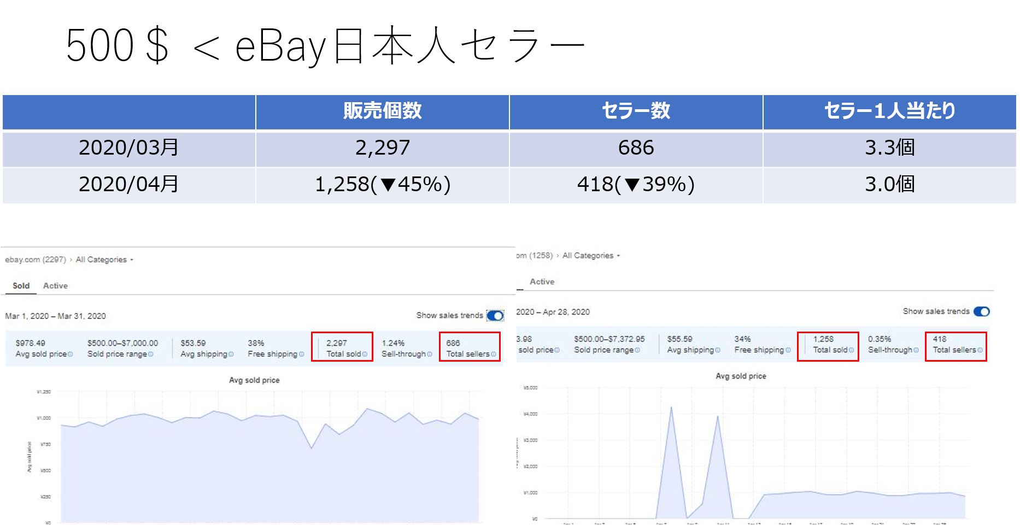Image resolution: width=1020 pixels, height=525 pixels.
Task: Click slide title 500$ < eBay日本人セラー
Action: pyautogui.click(x=325, y=46)
